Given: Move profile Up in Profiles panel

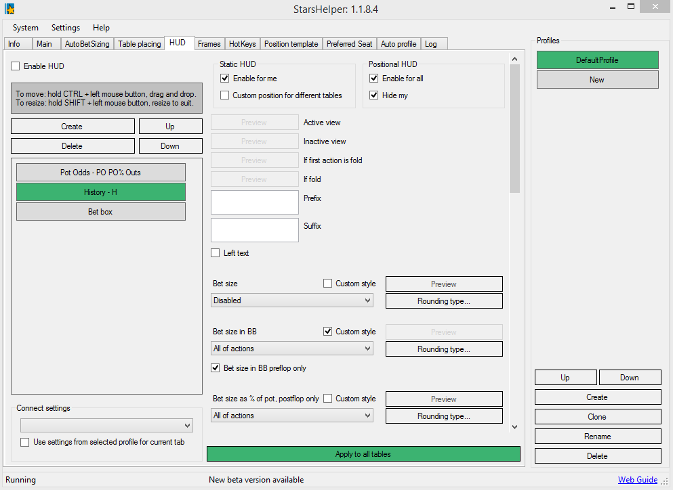Looking at the screenshot, I should [565, 377].
